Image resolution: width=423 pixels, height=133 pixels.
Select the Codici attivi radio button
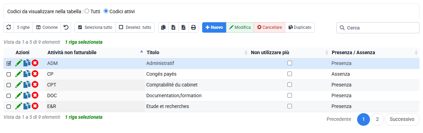point(106,11)
